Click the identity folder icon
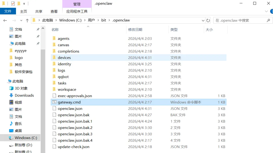Screen dimensions: 273x153 (x=54, y=64)
